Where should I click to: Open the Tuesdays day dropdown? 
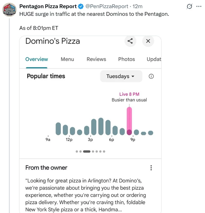pyautogui.click(x=121, y=76)
